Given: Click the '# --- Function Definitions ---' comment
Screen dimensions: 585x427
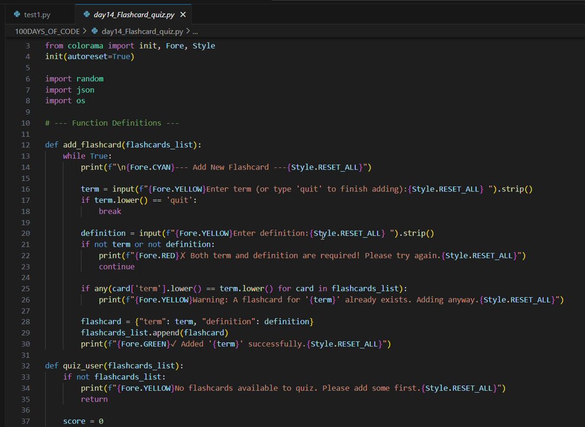Looking at the screenshot, I should pos(112,123).
